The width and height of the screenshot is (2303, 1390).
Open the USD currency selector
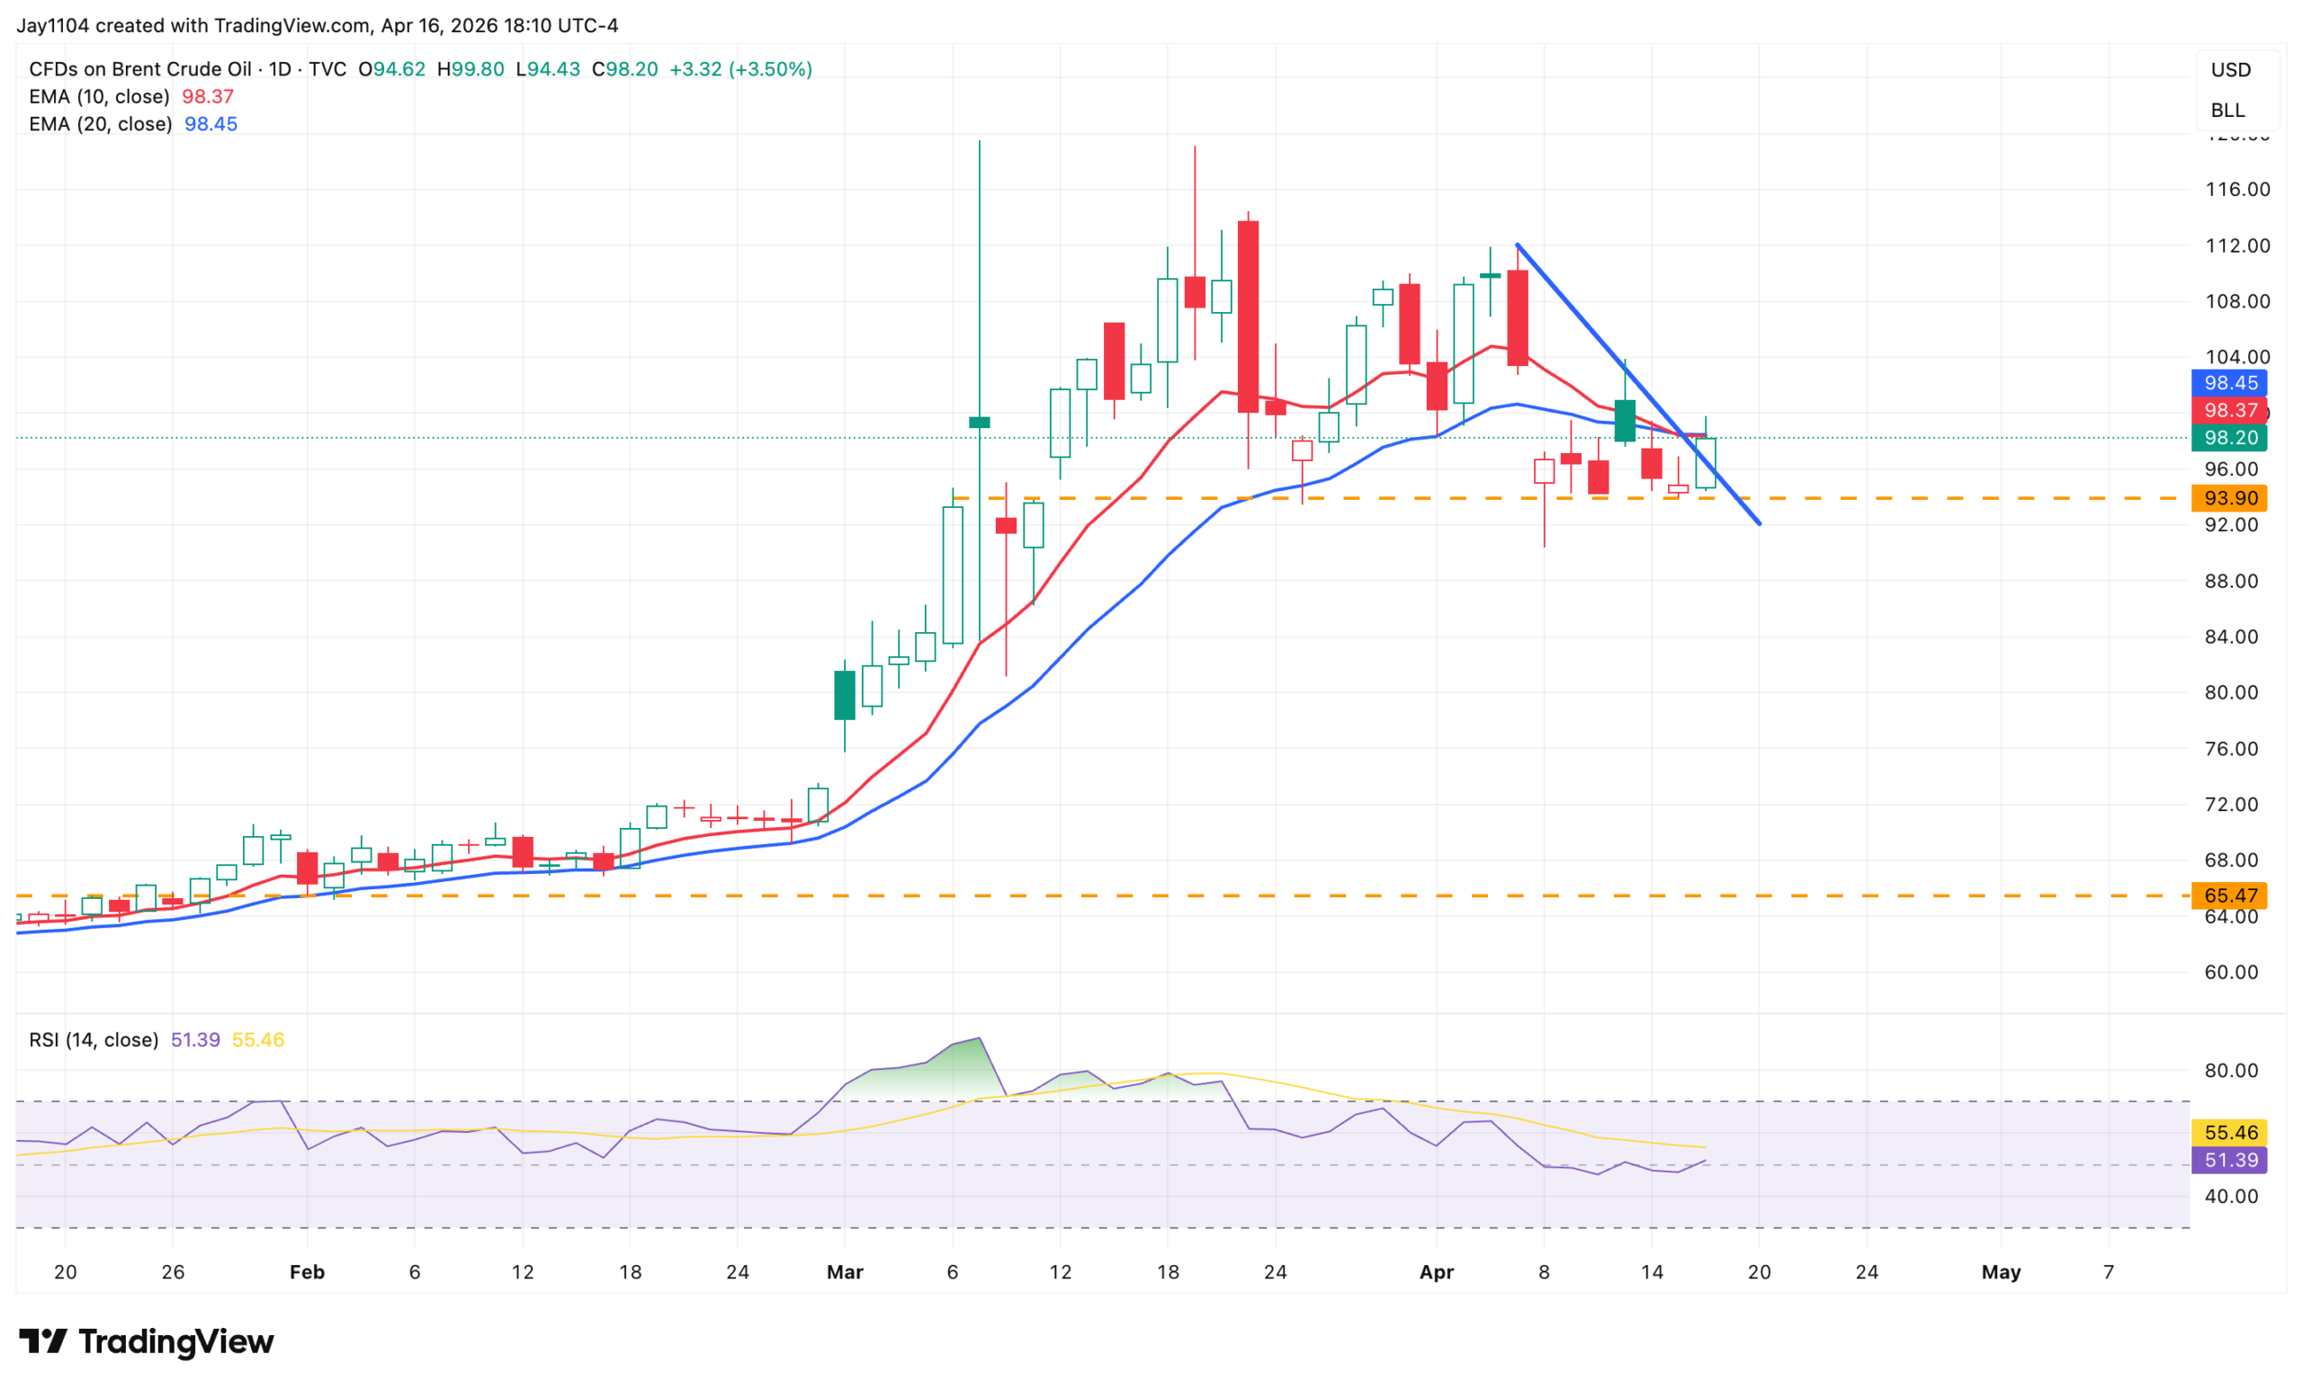[2230, 70]
